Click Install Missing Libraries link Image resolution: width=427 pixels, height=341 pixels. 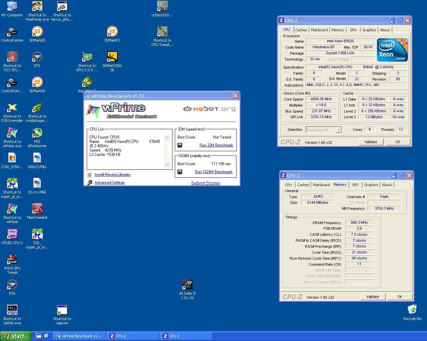click(112, 174)
